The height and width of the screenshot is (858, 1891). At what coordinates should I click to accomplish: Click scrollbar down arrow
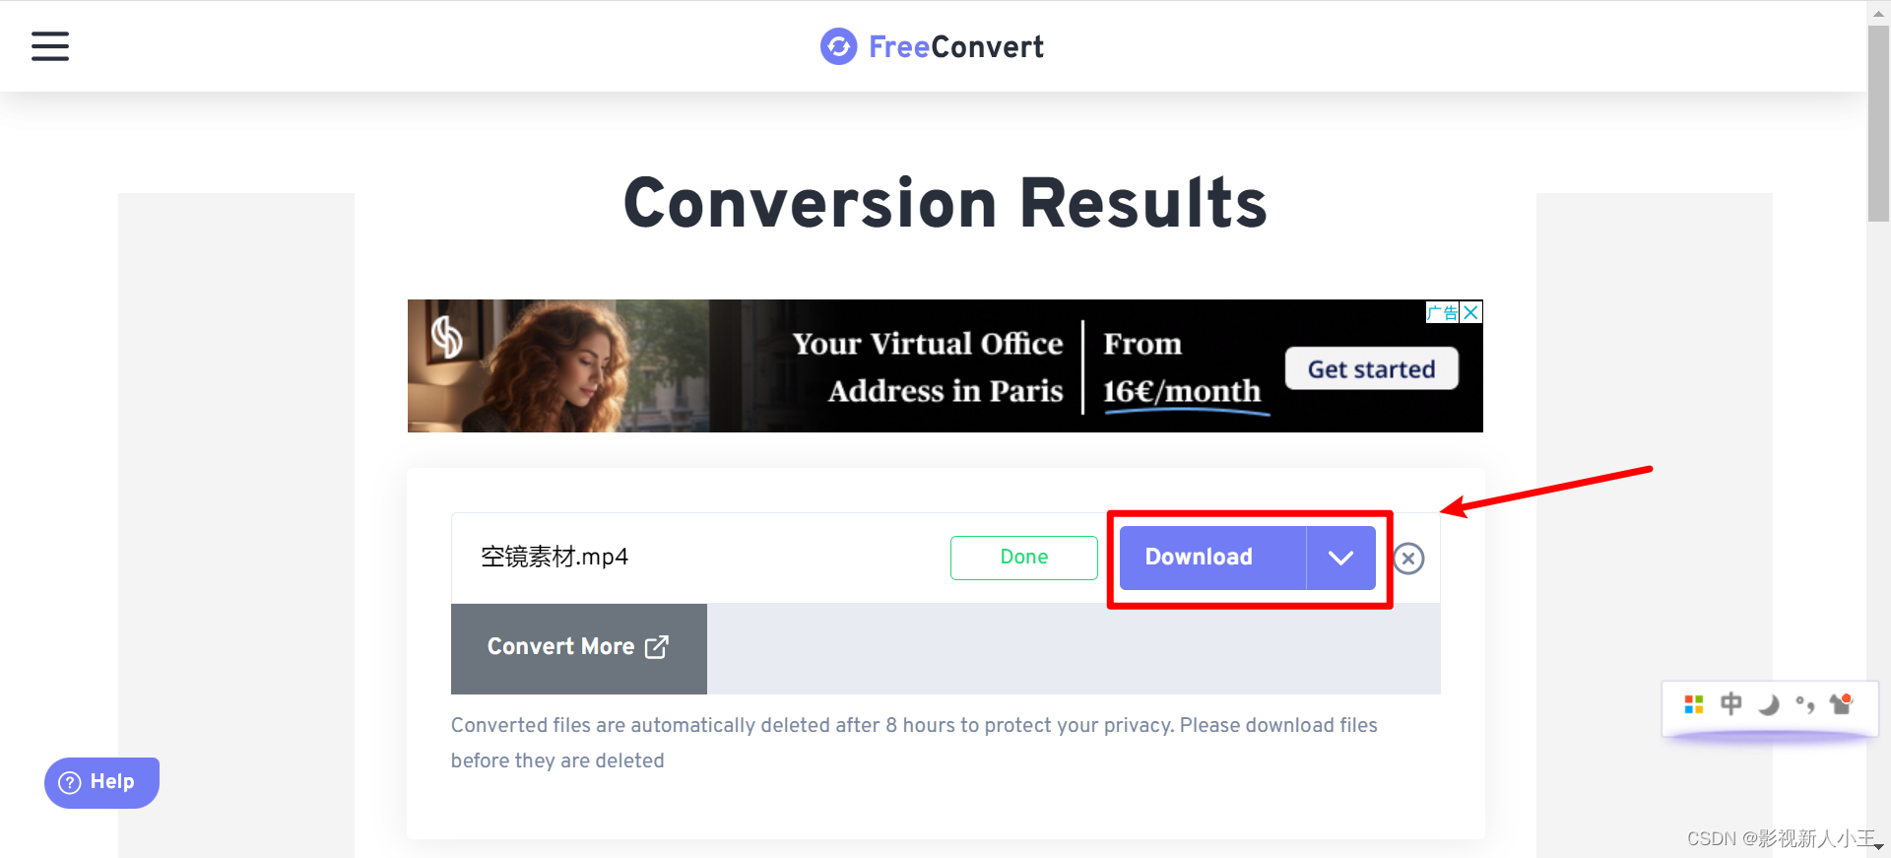point(1878,847)
